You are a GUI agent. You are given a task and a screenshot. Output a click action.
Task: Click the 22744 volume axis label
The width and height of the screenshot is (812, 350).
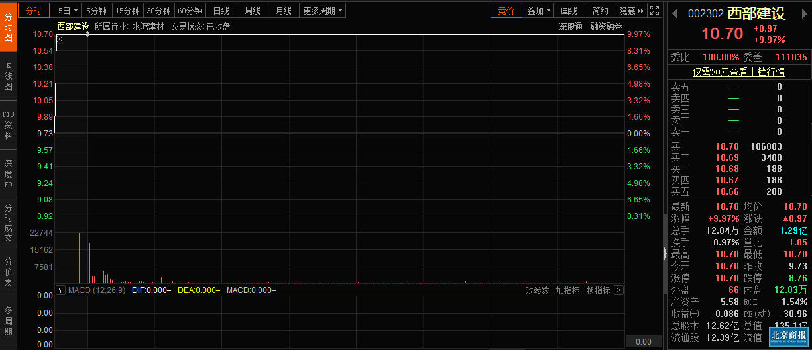point(42,233)
